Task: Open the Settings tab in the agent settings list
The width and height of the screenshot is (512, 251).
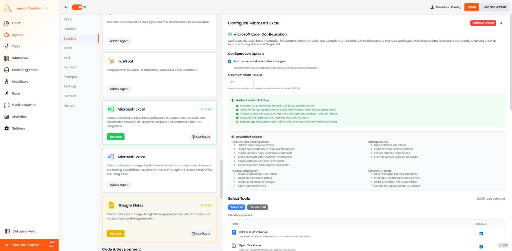Action: click(x=70, y=86)
